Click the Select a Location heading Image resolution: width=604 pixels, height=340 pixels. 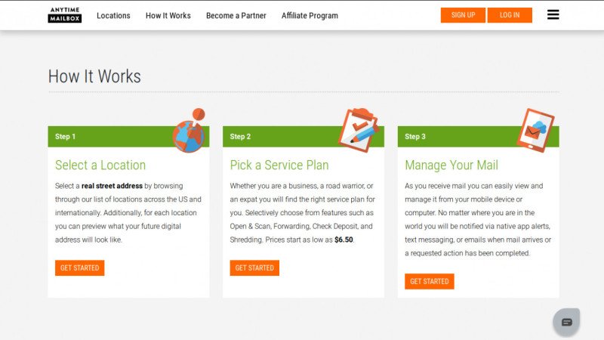pyautogui.click(x=100, y=165)
